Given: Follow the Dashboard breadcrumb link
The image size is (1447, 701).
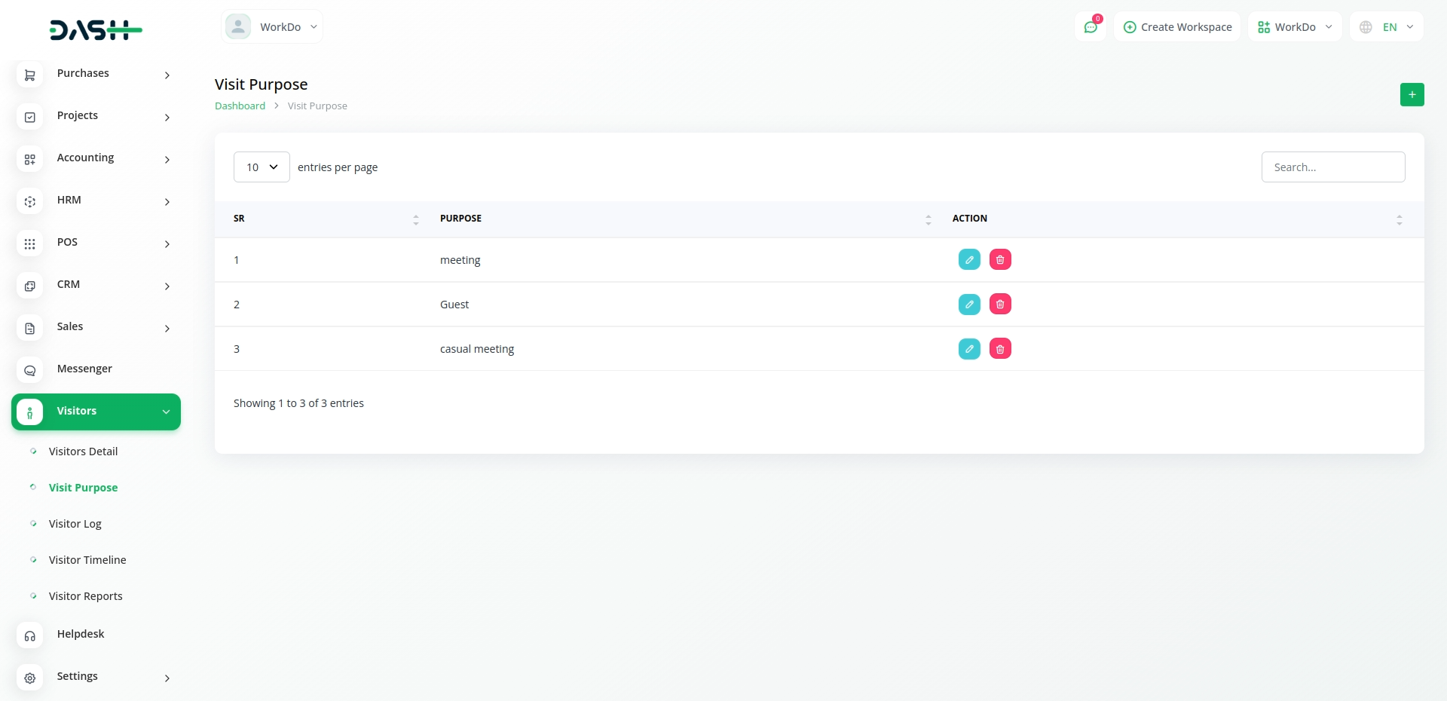Looking at the screenshot, I should click(240, 106).
